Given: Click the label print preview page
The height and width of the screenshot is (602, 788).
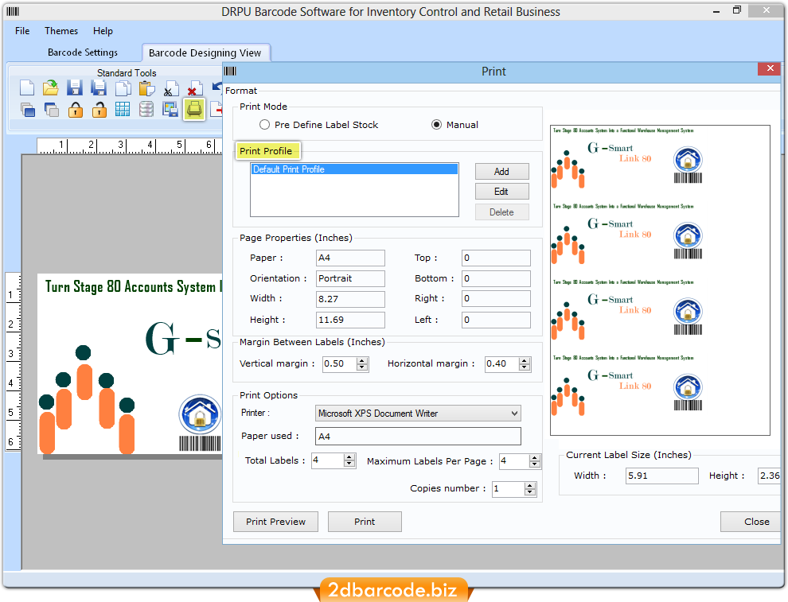Looking at the screenshot, I should pyautogui.click(x=660, y=280).
